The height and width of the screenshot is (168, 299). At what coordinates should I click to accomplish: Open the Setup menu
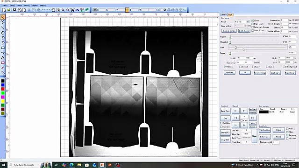20,6
